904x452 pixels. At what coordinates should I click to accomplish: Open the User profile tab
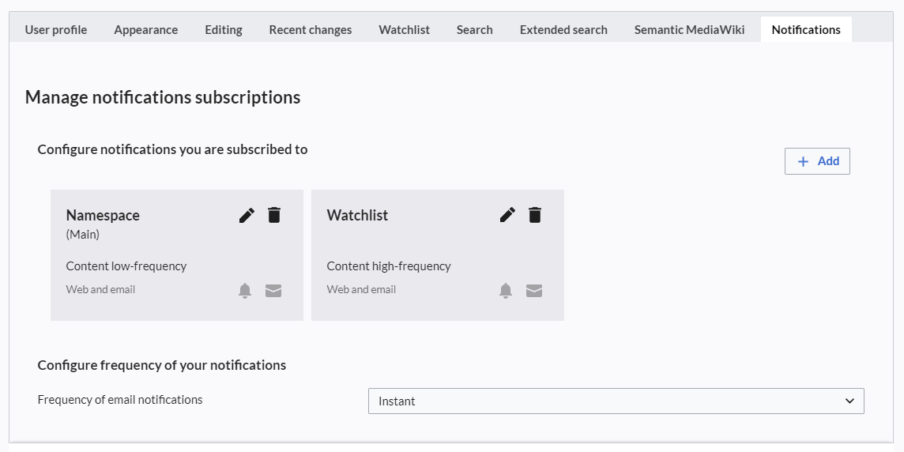56,29
